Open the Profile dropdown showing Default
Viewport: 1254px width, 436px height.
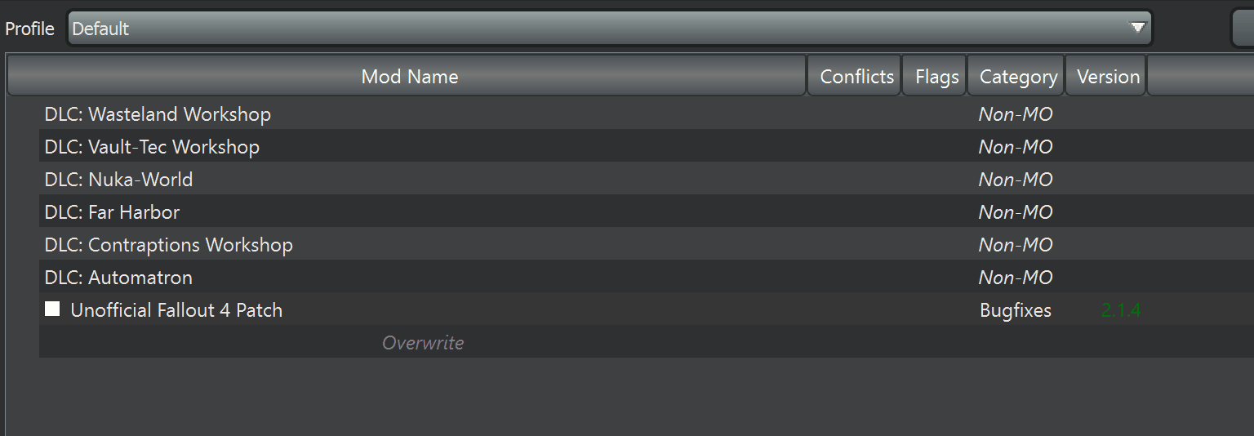click(x=609, y=29)
